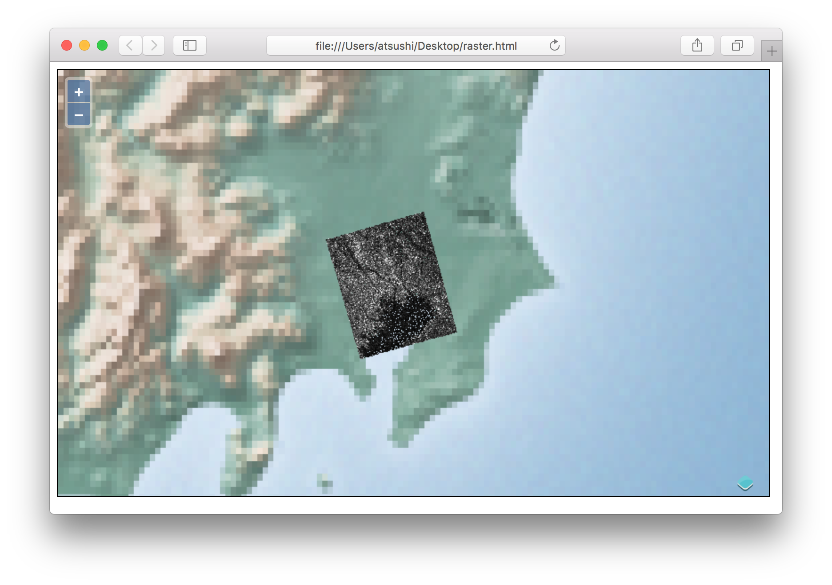Click the address bar showing raster.html

(416, 46)
